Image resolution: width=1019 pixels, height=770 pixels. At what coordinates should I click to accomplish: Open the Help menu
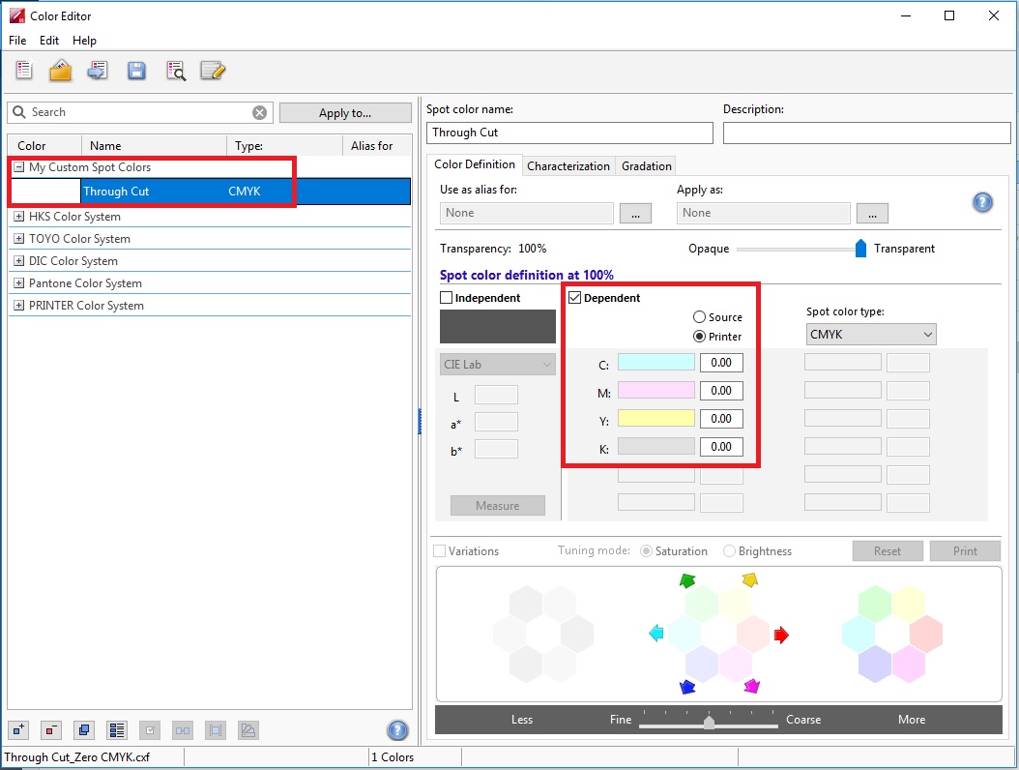pyautogui.click(x=84, y=41)
